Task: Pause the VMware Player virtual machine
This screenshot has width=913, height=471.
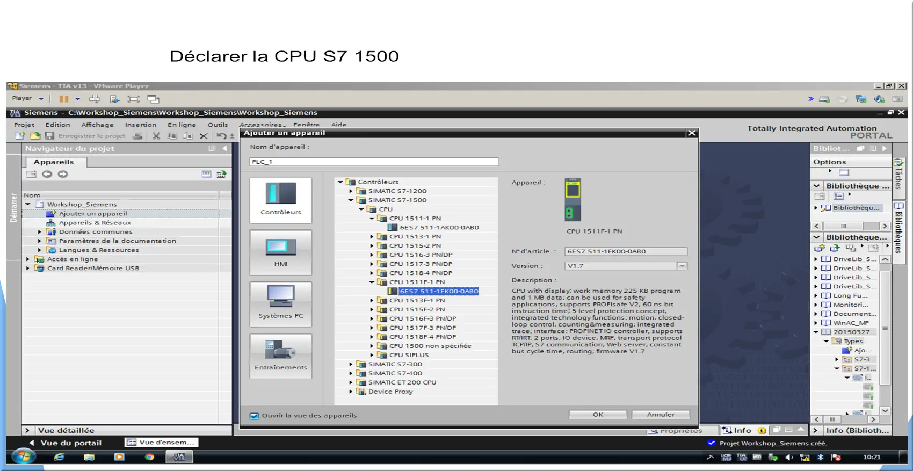Action: click(64, 99)
